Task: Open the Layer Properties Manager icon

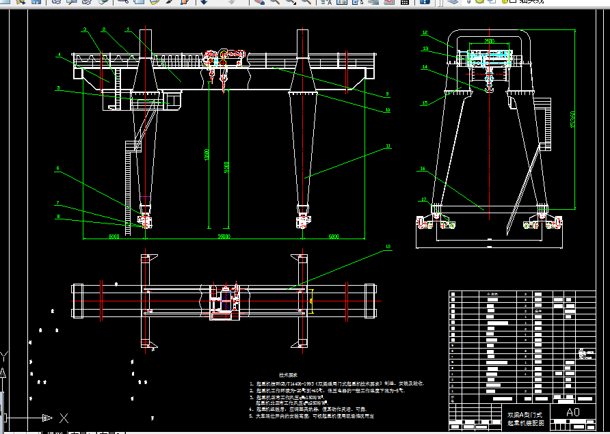Action: point(451,1)
